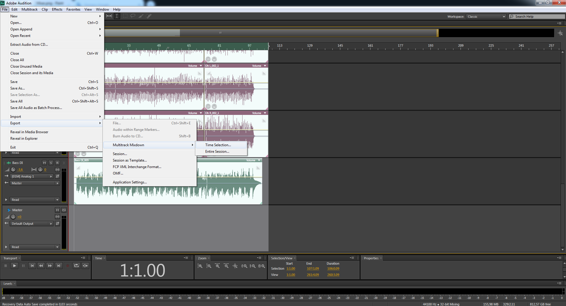The image size is (566, 306).
Task: Click Bass DI volume knob
Action: 13,170
